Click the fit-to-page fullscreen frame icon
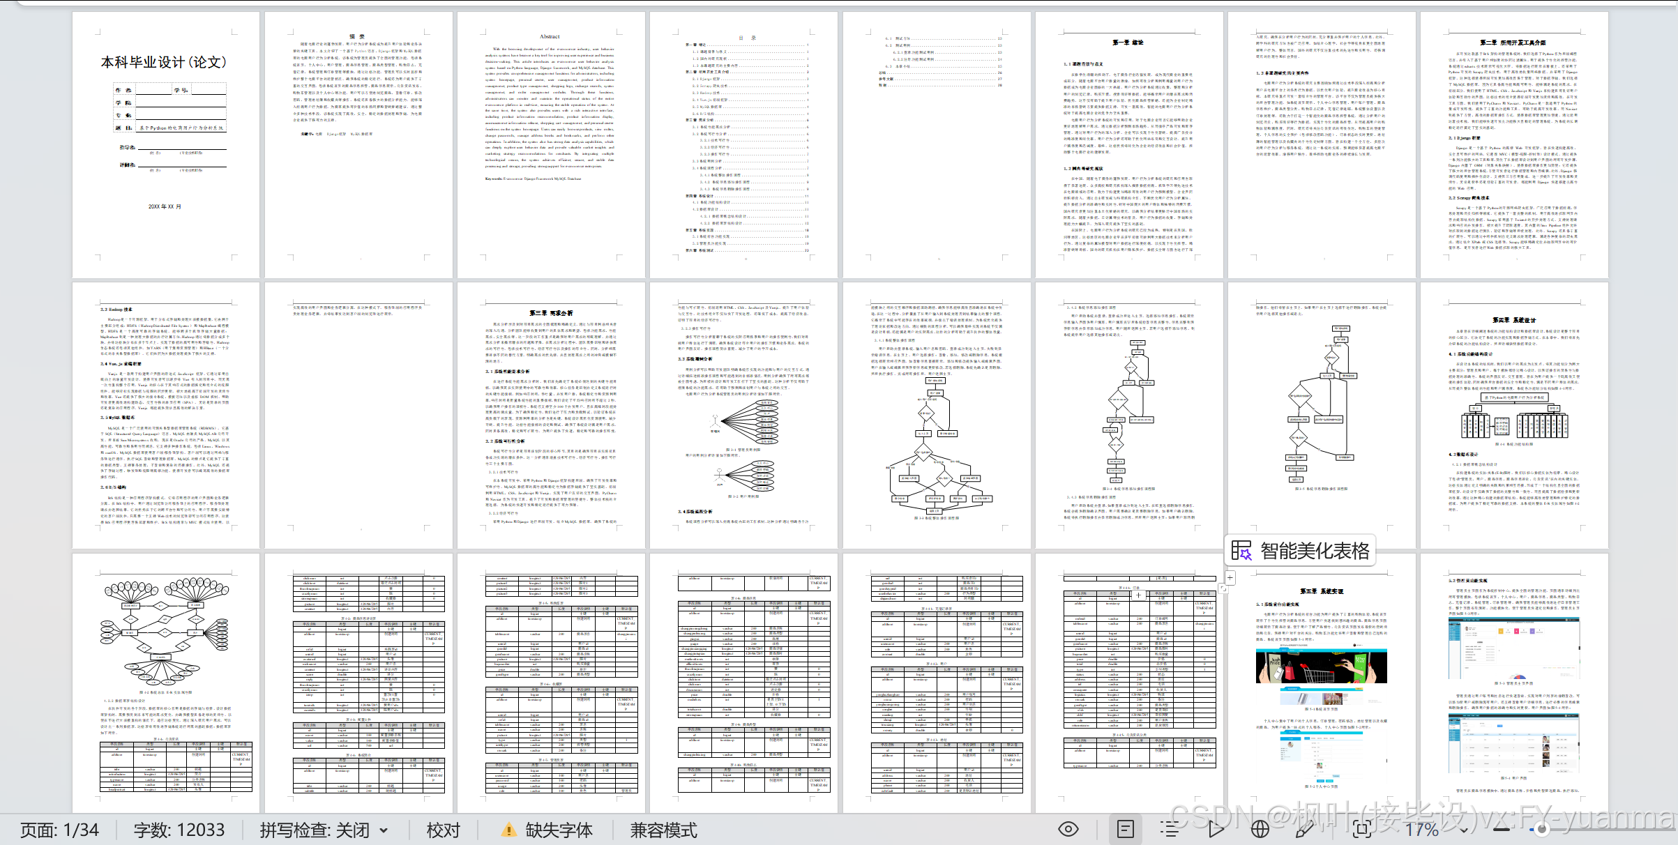 (x=1361, y=829)
